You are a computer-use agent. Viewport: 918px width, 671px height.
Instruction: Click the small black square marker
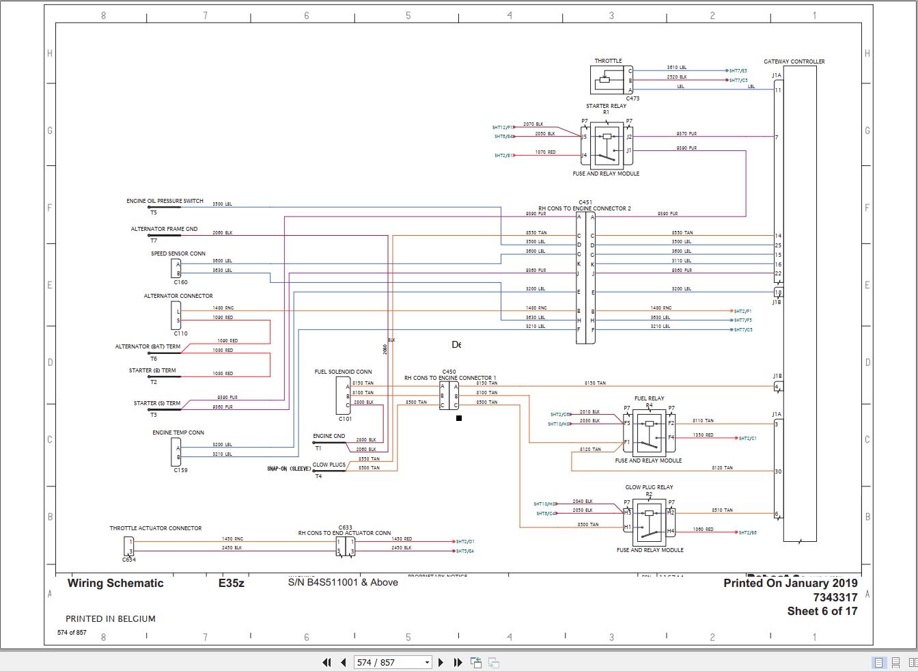[459, 418]
